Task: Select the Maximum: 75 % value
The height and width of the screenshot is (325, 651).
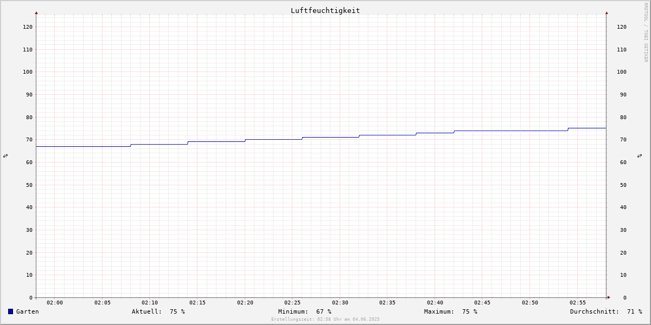Action: coord(451,311)
